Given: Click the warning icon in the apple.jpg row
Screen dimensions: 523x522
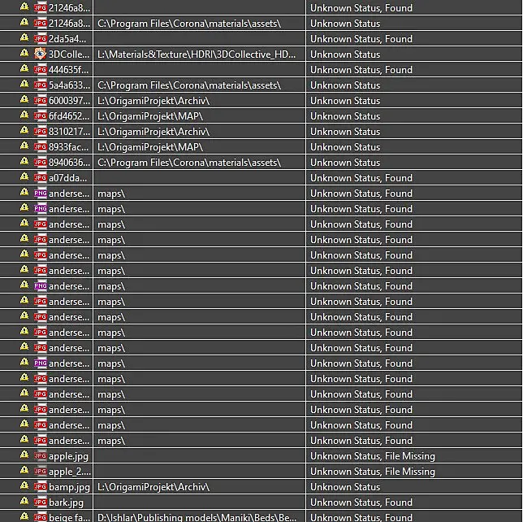Looking at the screenshot, I should coord(24,455).
